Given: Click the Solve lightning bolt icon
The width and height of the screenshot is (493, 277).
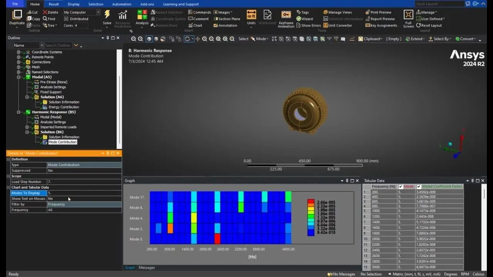Looking at the screenshot, I should click(107, 15).
